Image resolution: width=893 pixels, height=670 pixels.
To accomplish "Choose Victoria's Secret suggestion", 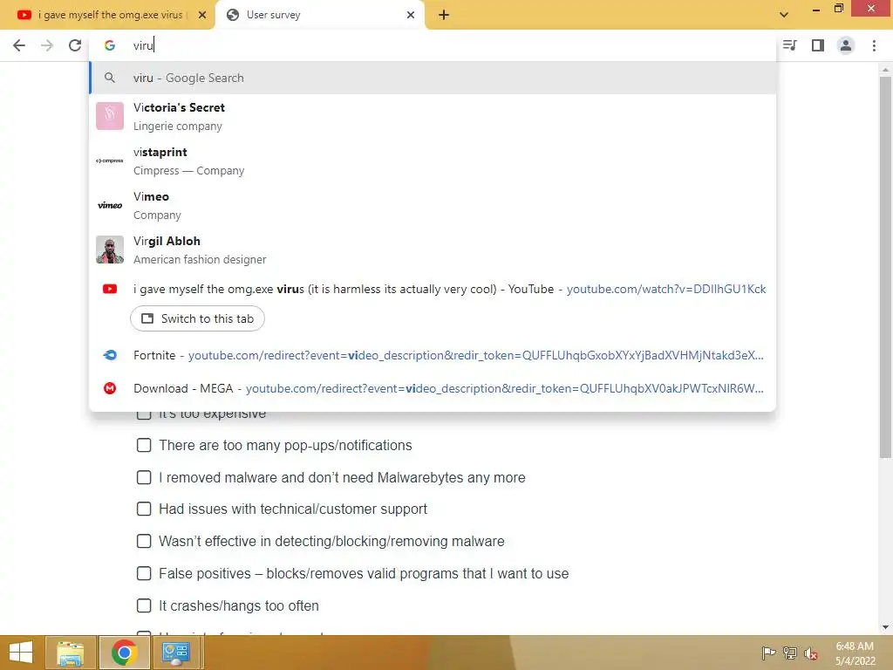I will (433, 116).
